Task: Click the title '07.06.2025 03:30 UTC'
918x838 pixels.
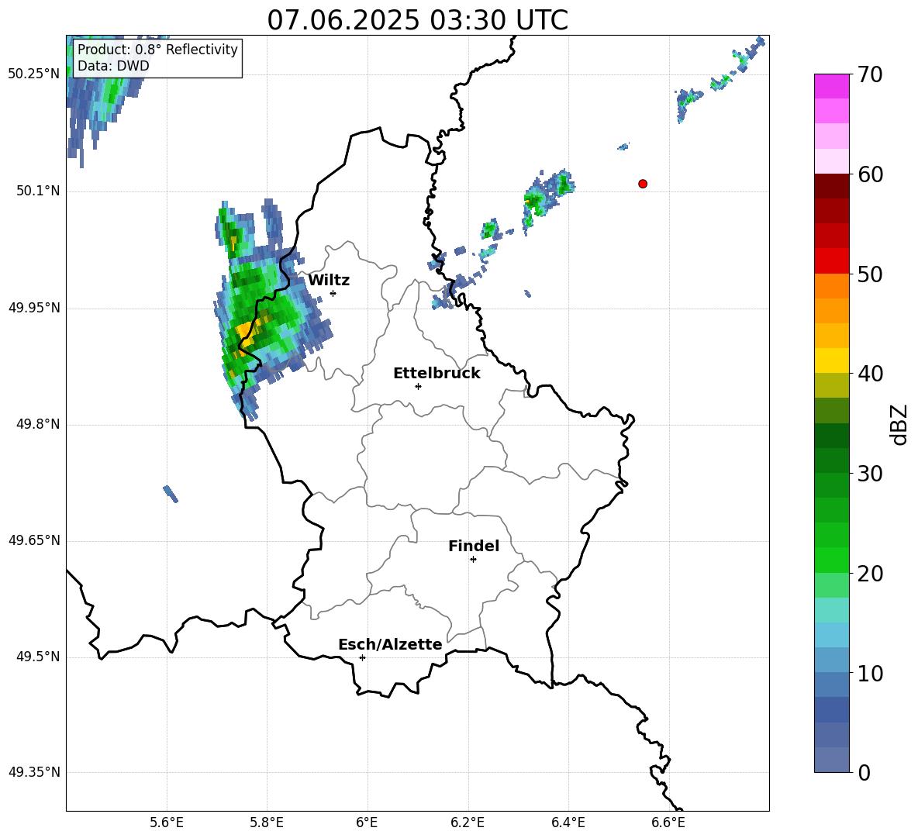Action: click(x=417, y=20)
